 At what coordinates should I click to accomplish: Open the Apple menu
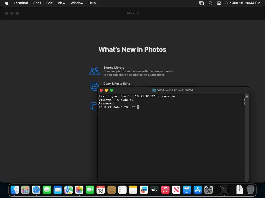(7, 3)
